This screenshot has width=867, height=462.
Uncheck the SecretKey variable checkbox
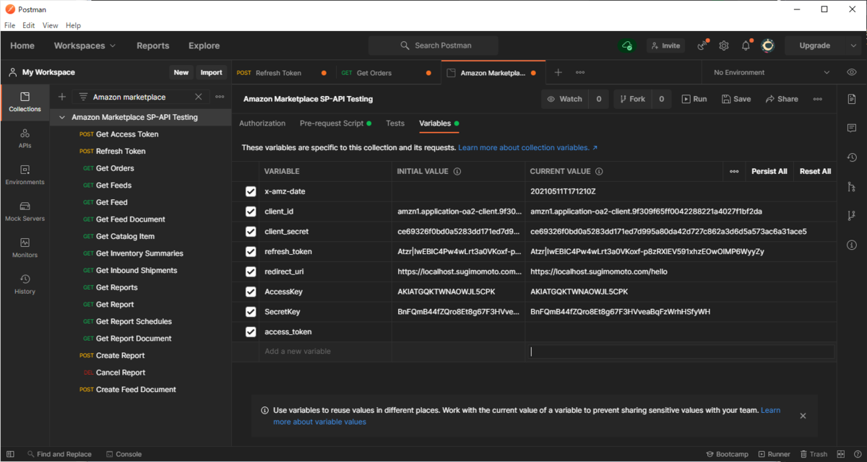[251, 312]
